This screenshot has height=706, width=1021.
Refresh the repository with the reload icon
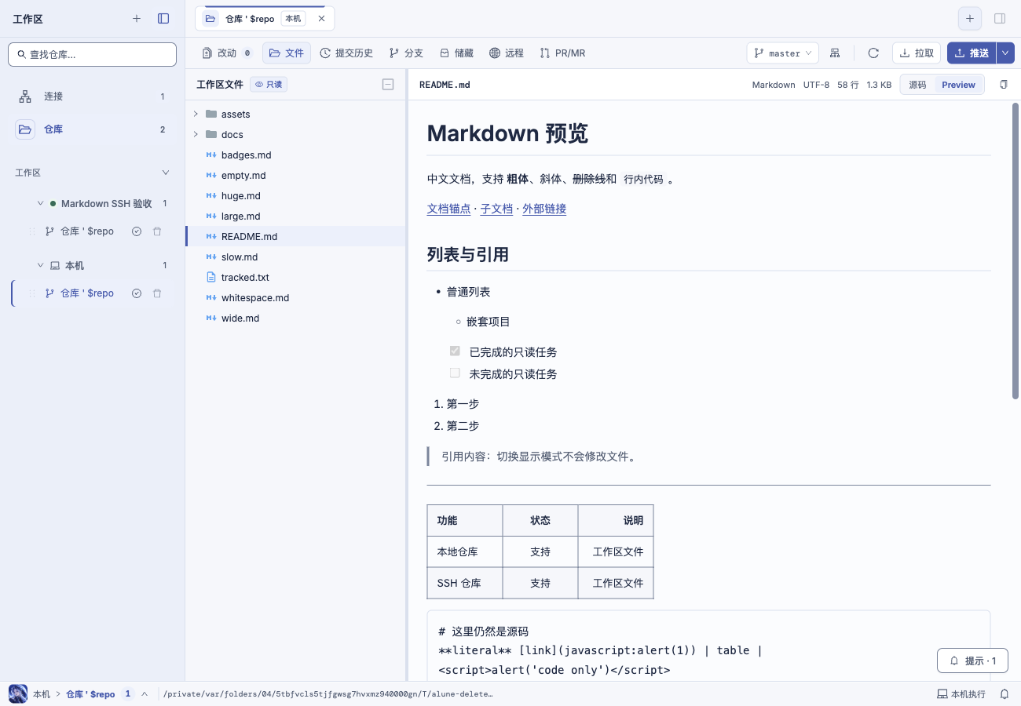[873, 53]
